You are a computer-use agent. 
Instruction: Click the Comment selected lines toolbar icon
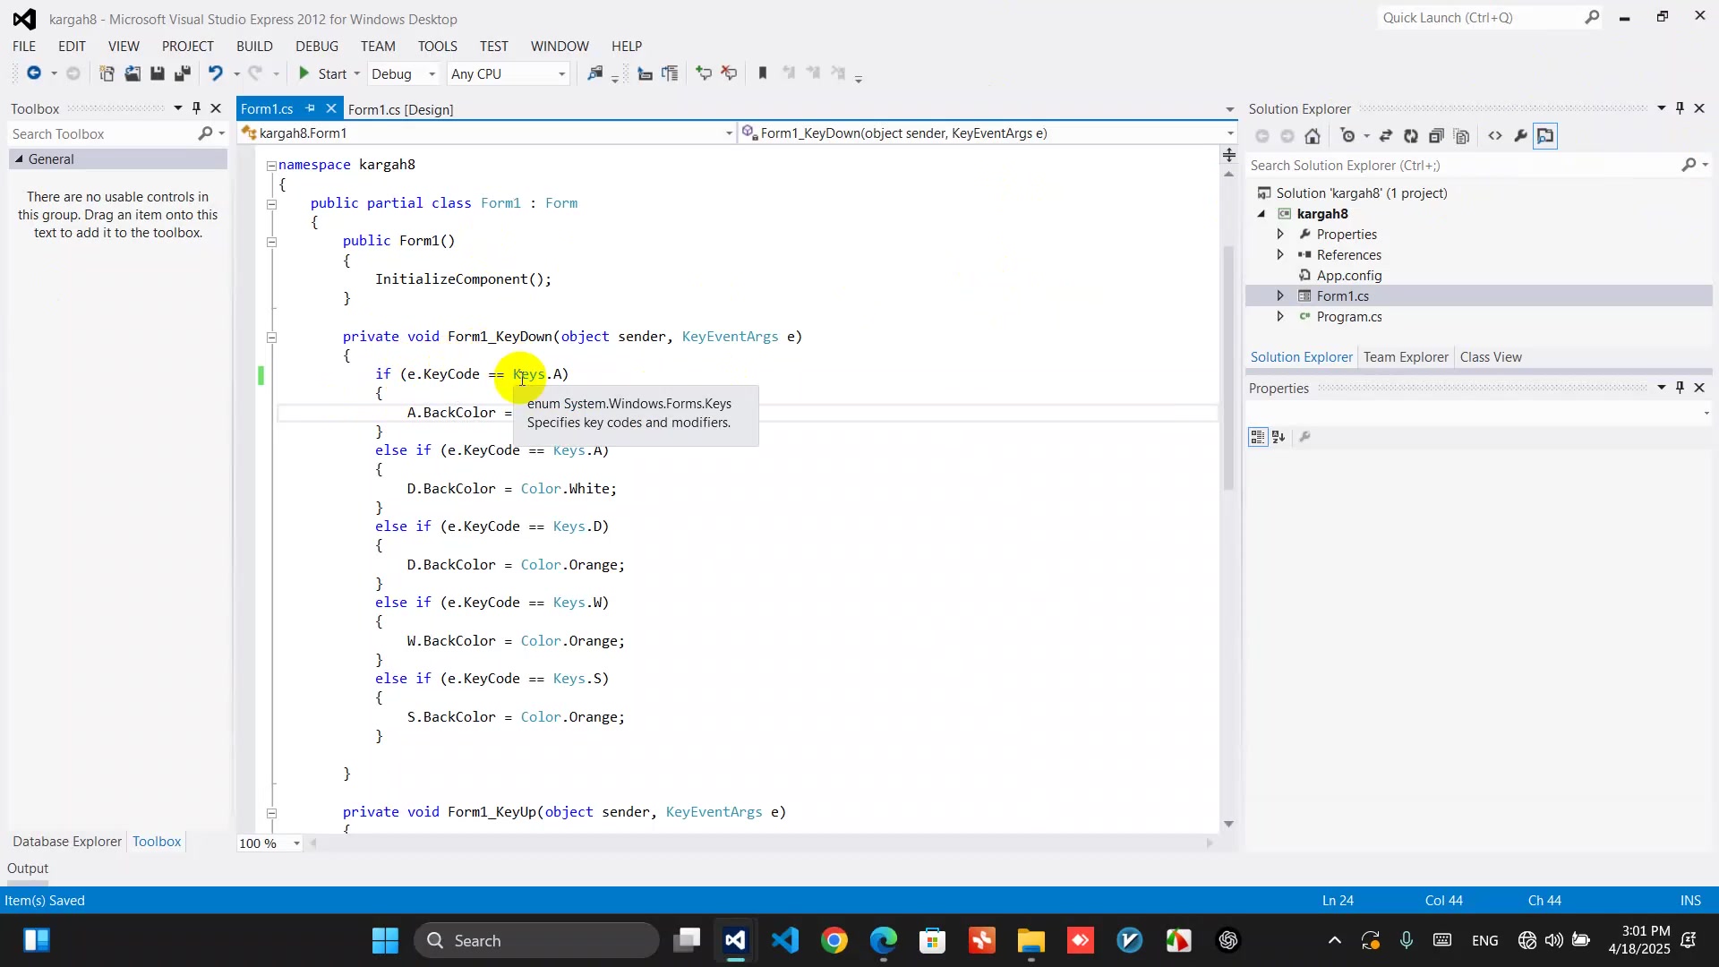coord(704,73)
